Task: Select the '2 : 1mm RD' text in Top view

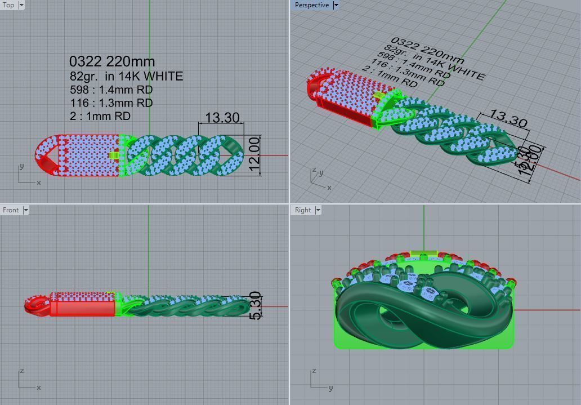Action: coord(100,116)
